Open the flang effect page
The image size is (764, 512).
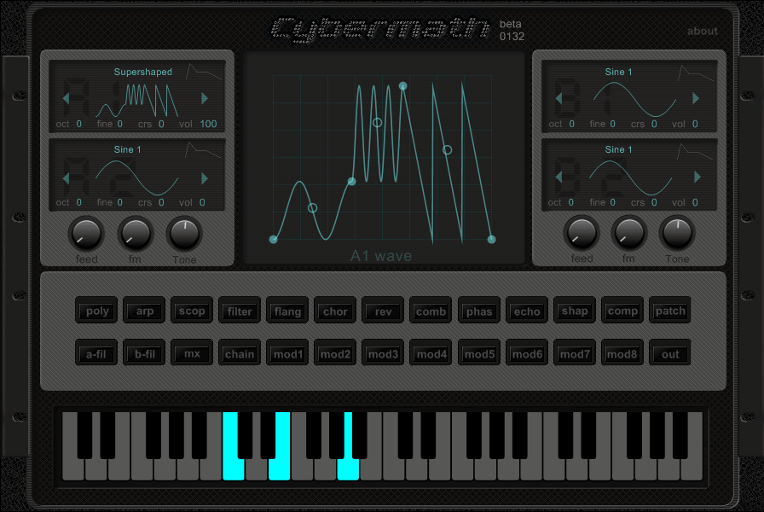click(x=287, y=310)
